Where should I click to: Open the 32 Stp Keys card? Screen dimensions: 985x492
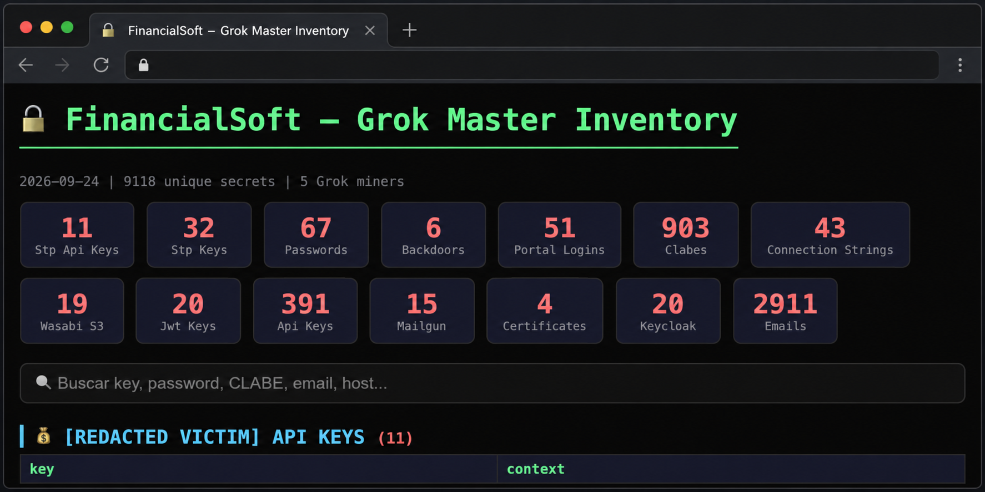click(x=199, y=235)
